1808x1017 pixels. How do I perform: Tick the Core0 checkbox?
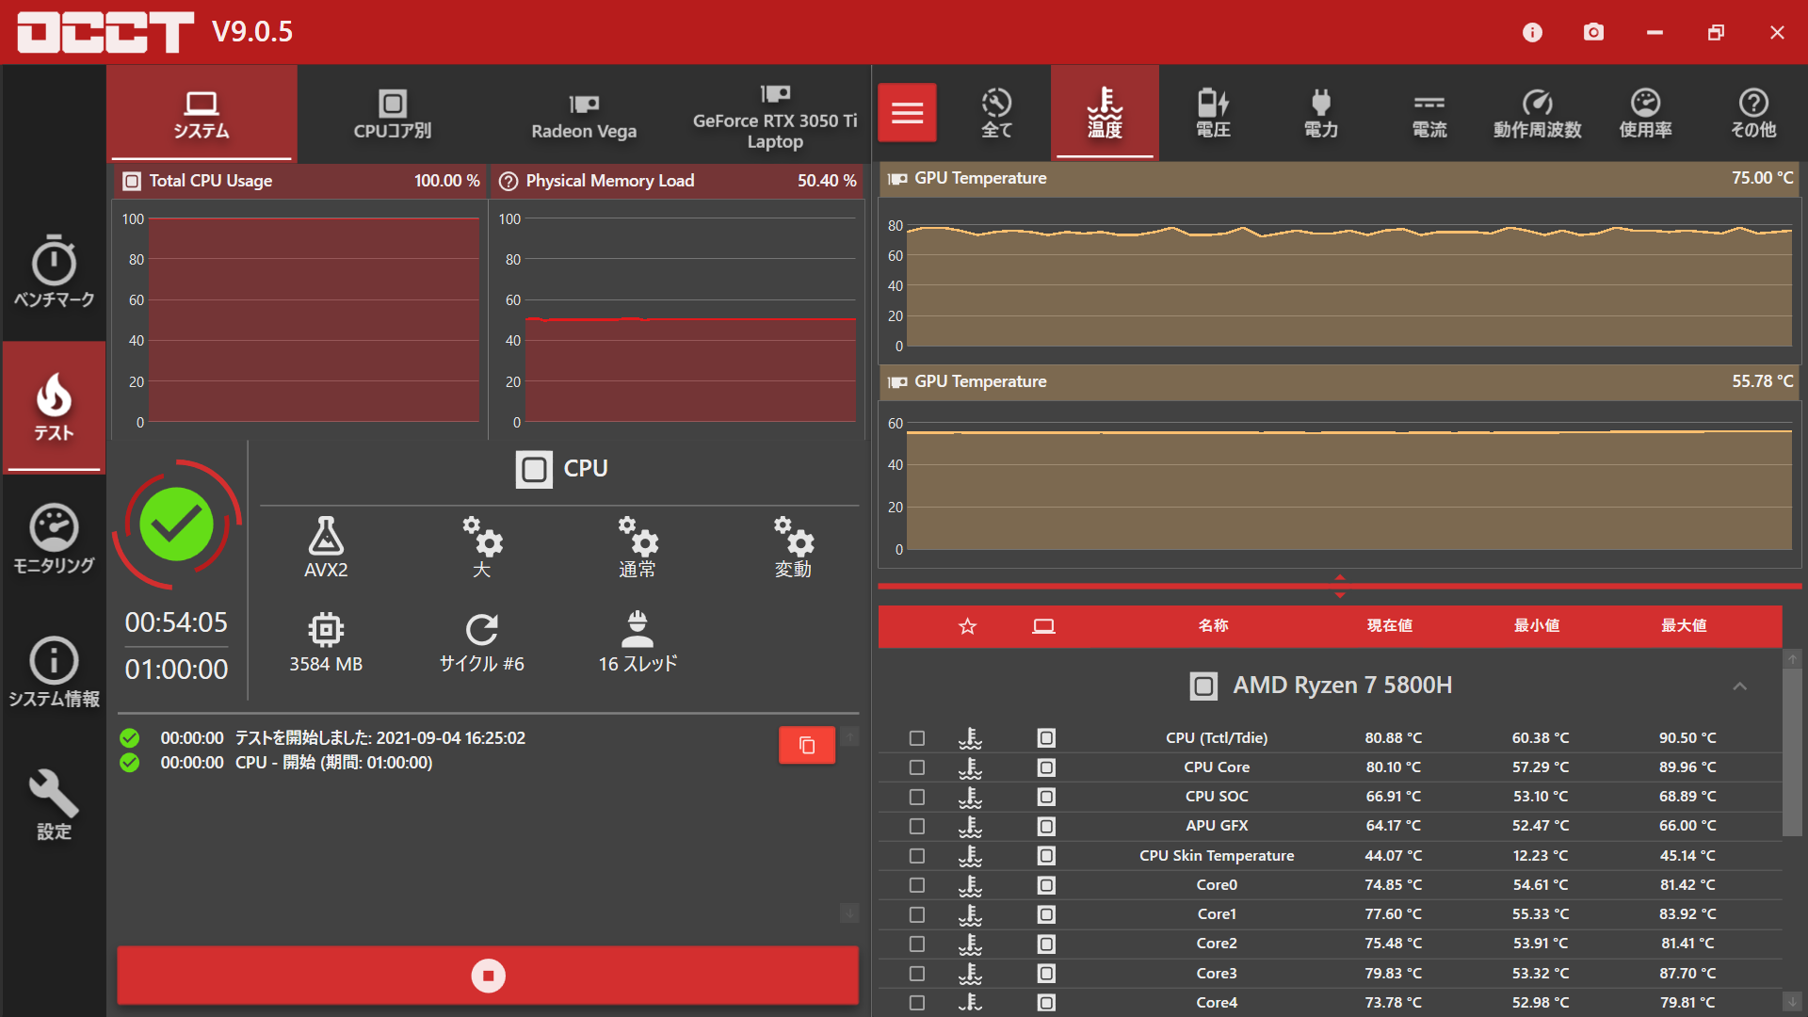click(x=917, y=885)
